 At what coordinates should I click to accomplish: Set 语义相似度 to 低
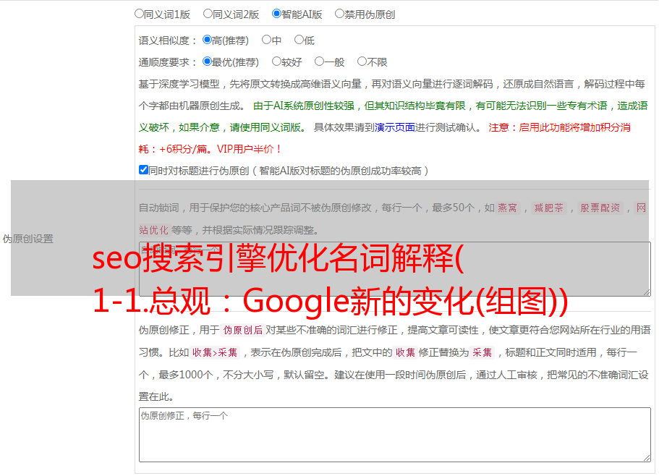pyautogui.click(x=299, y=40)
